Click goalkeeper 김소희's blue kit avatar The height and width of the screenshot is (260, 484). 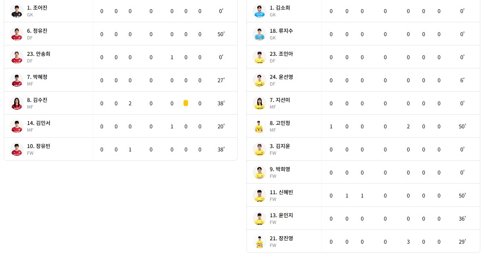pos(259,11)
